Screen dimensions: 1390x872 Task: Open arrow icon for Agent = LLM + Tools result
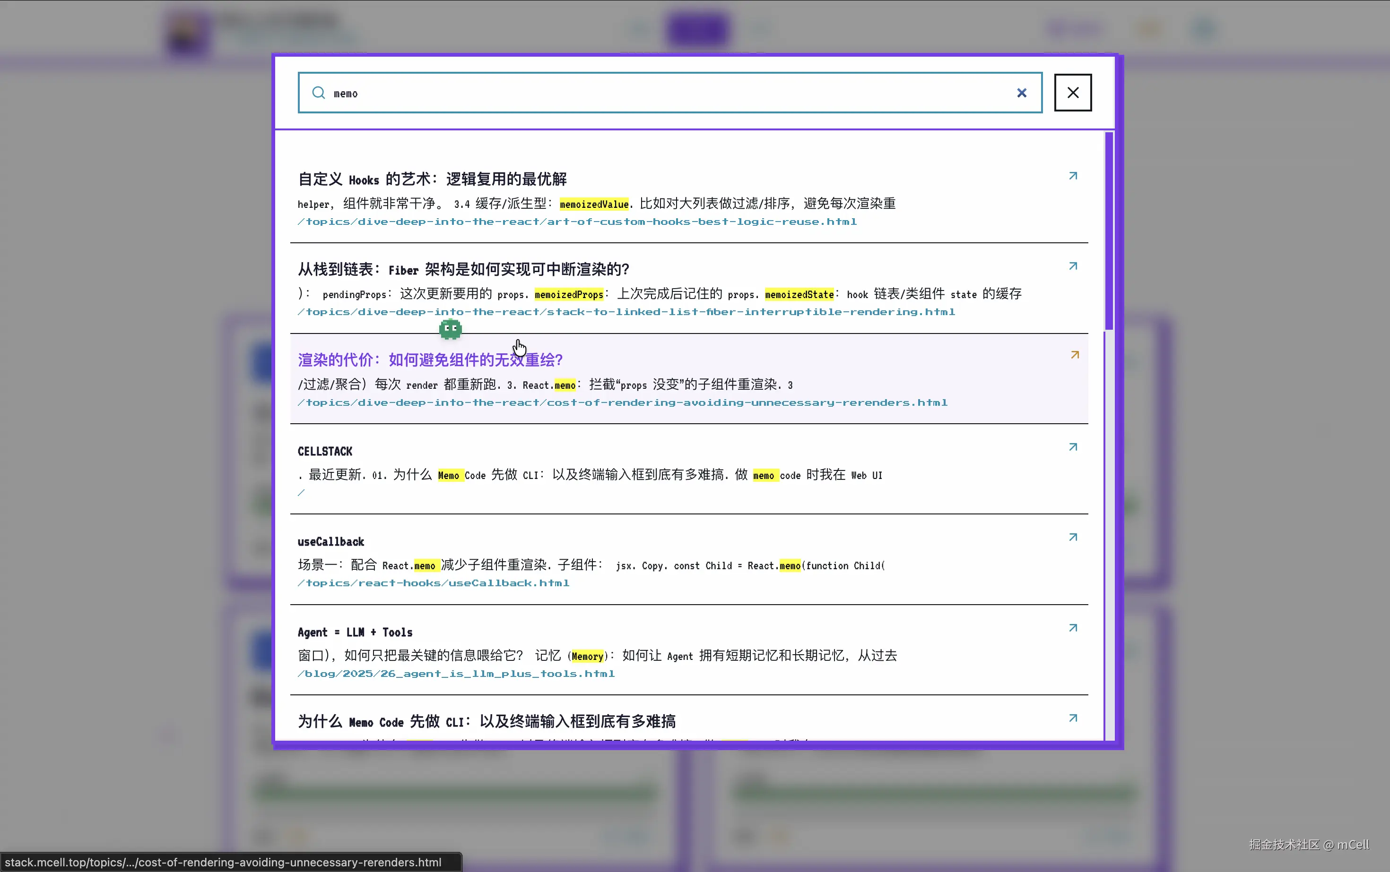pyautogui.click(x=1072, y=627)
